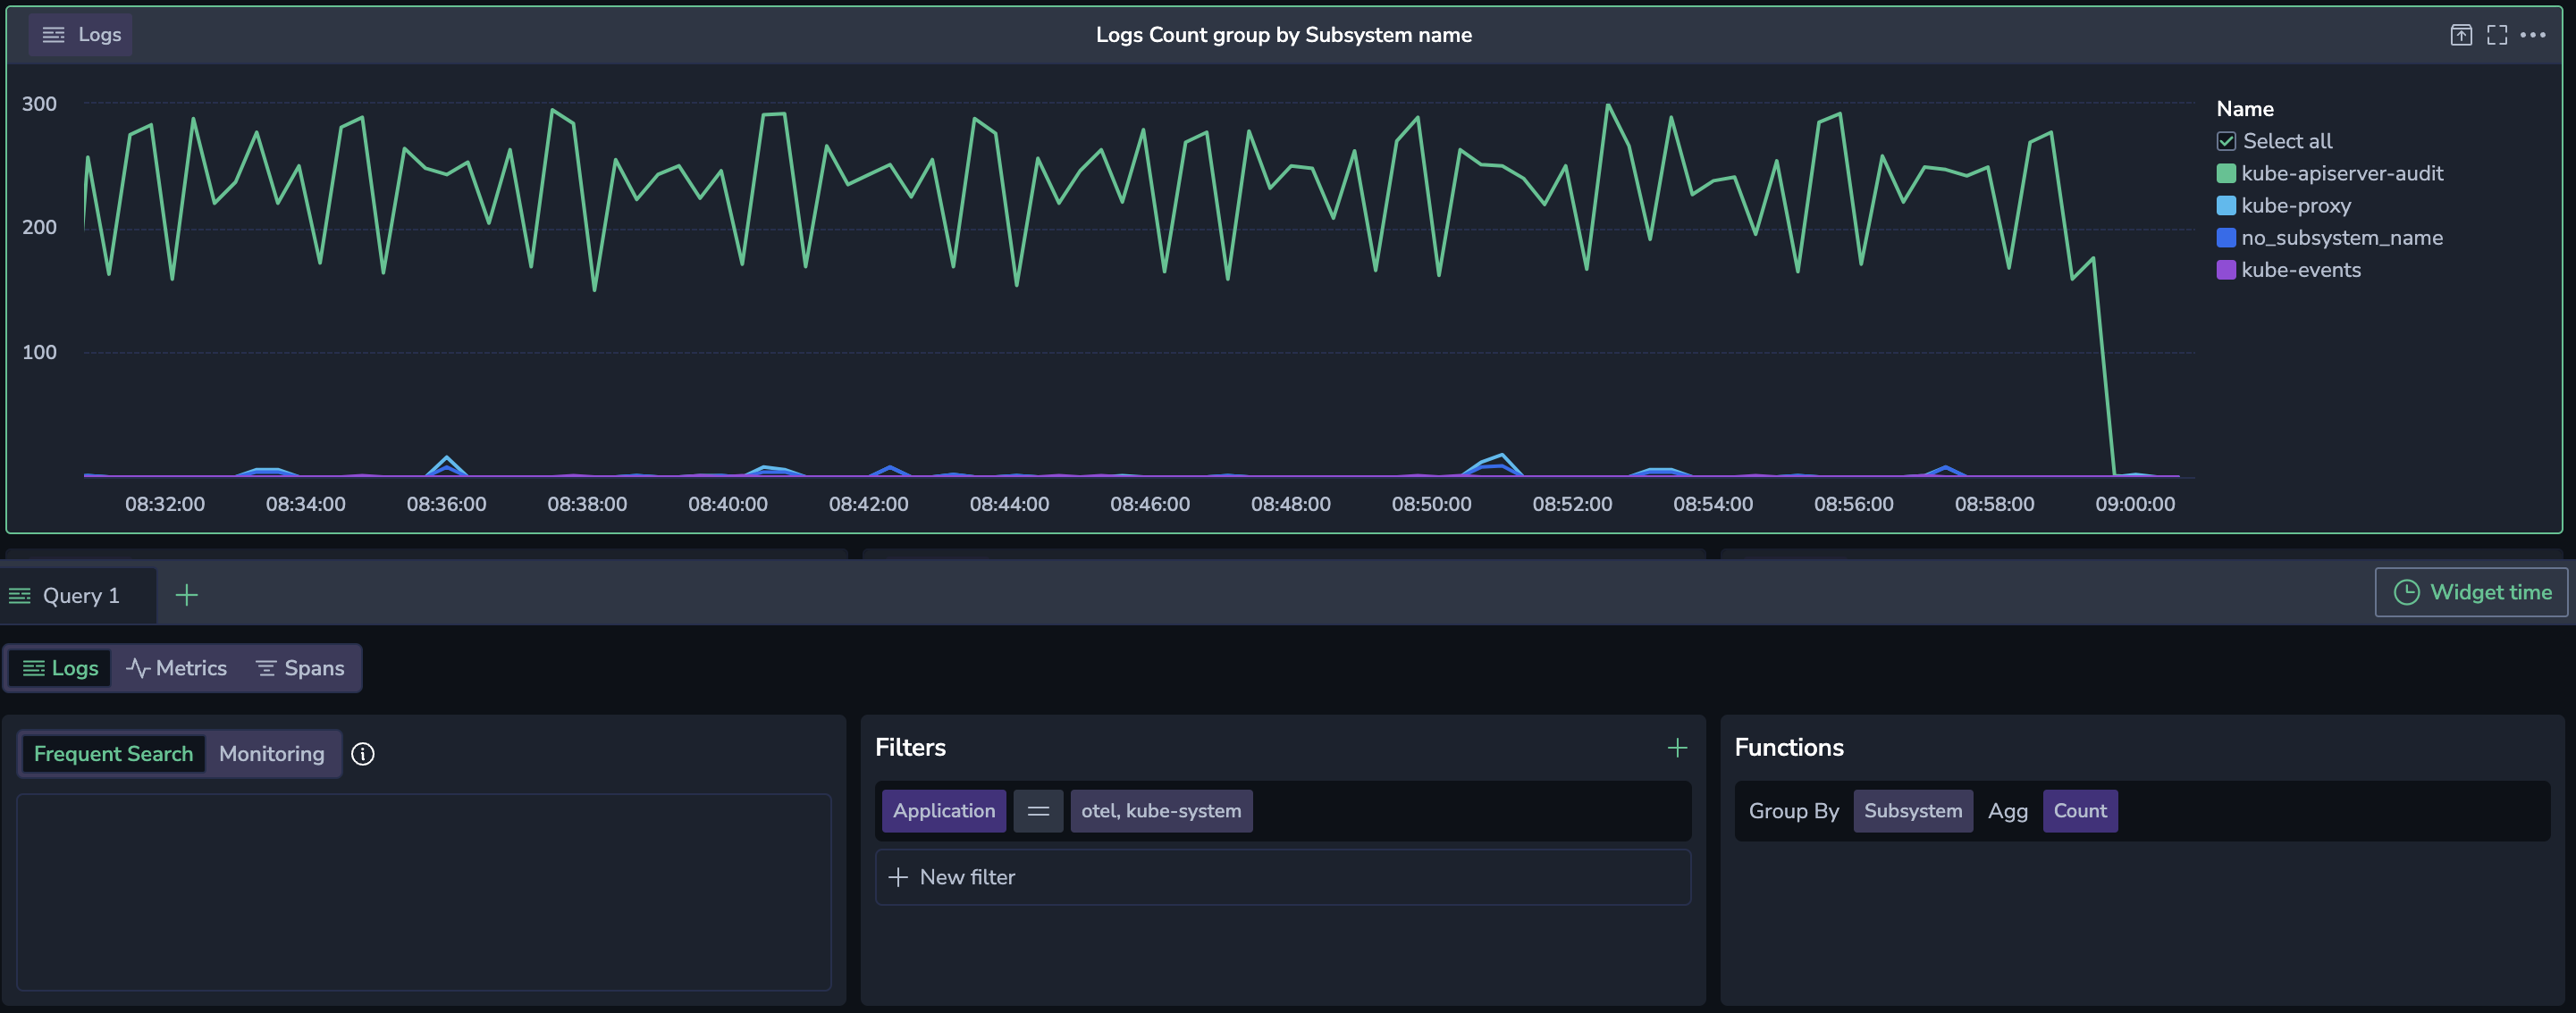Toggle kube-apiserver-audit series color swatch
Image resolution: width=2576 pixels, height=1013 pixels.
2226,174
